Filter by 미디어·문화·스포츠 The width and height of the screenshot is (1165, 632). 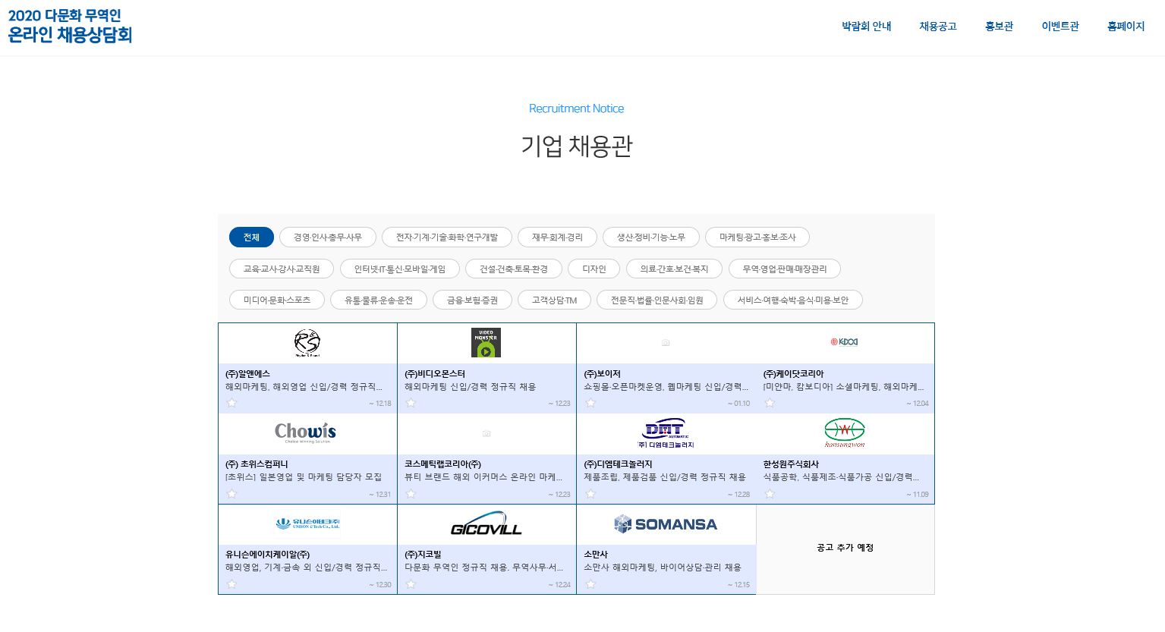pos(277,300)
